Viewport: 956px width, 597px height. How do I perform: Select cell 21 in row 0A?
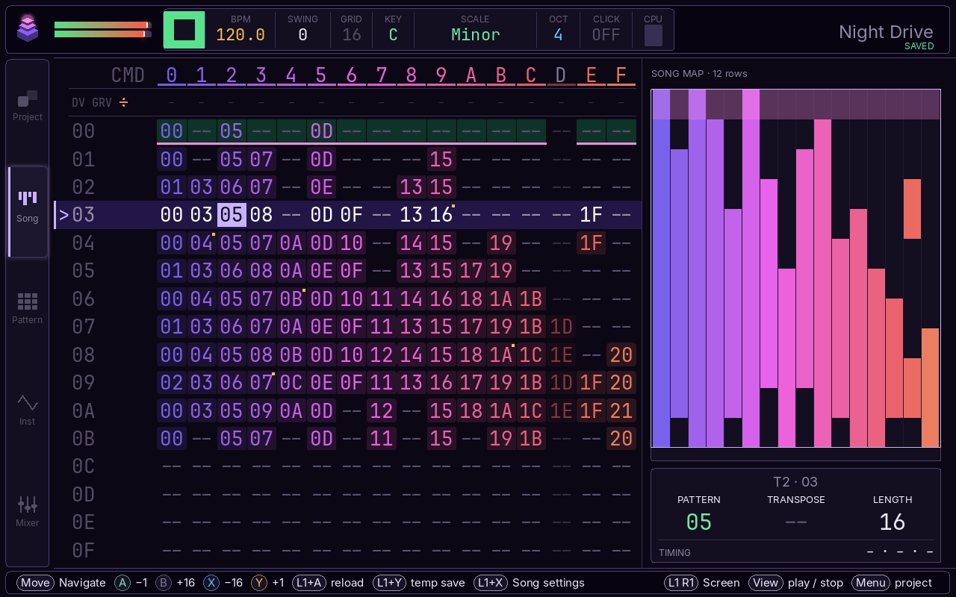621,410
